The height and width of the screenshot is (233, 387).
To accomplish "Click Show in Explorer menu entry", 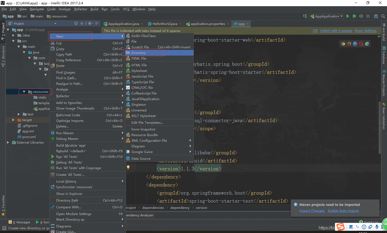I will pyautogui.click(x=88, y=194).
